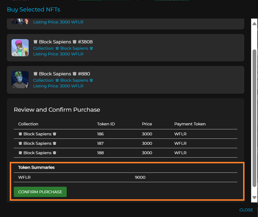This screenshot has width=258, height=217.
Task: Click the Listing Price of #3808
Action: (x=58, y=54)
